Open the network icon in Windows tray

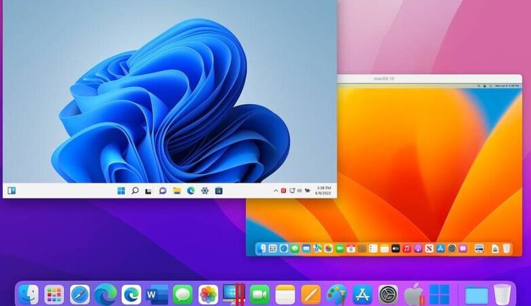click(x=292, y=190)
